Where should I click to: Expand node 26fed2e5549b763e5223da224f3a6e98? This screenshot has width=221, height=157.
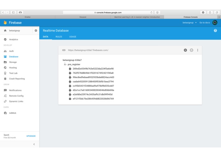[x=70, y=69]
